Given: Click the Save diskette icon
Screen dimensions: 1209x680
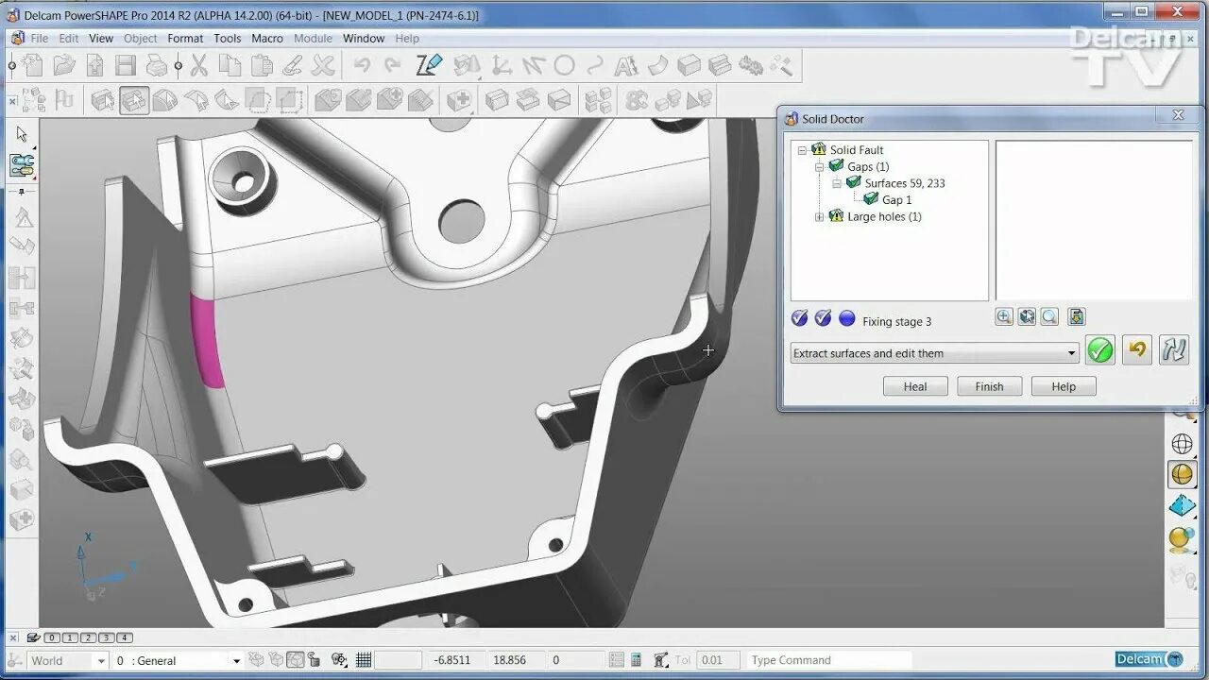Looking at the screenshot, I should tap(126, 65).
